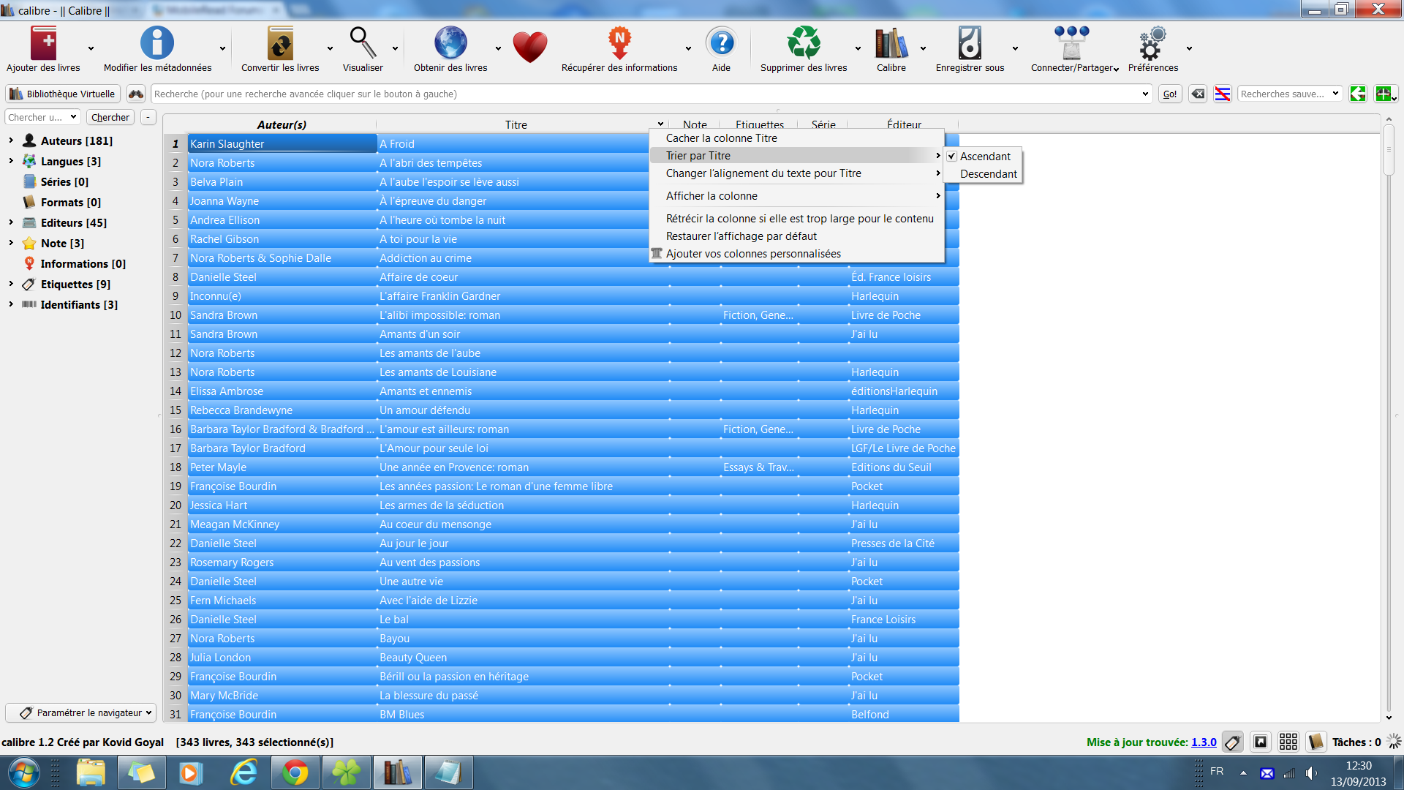Open the Chercher un élément combo box
Viewport: 1404px width, 790px height.
(43, 117)
